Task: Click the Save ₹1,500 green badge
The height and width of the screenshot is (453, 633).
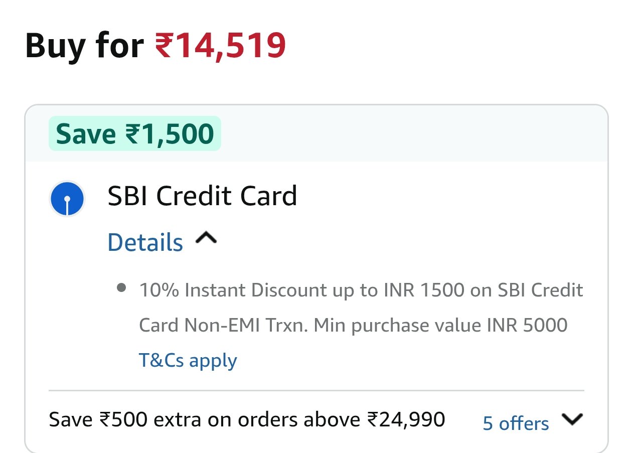Action: [134, 134]
